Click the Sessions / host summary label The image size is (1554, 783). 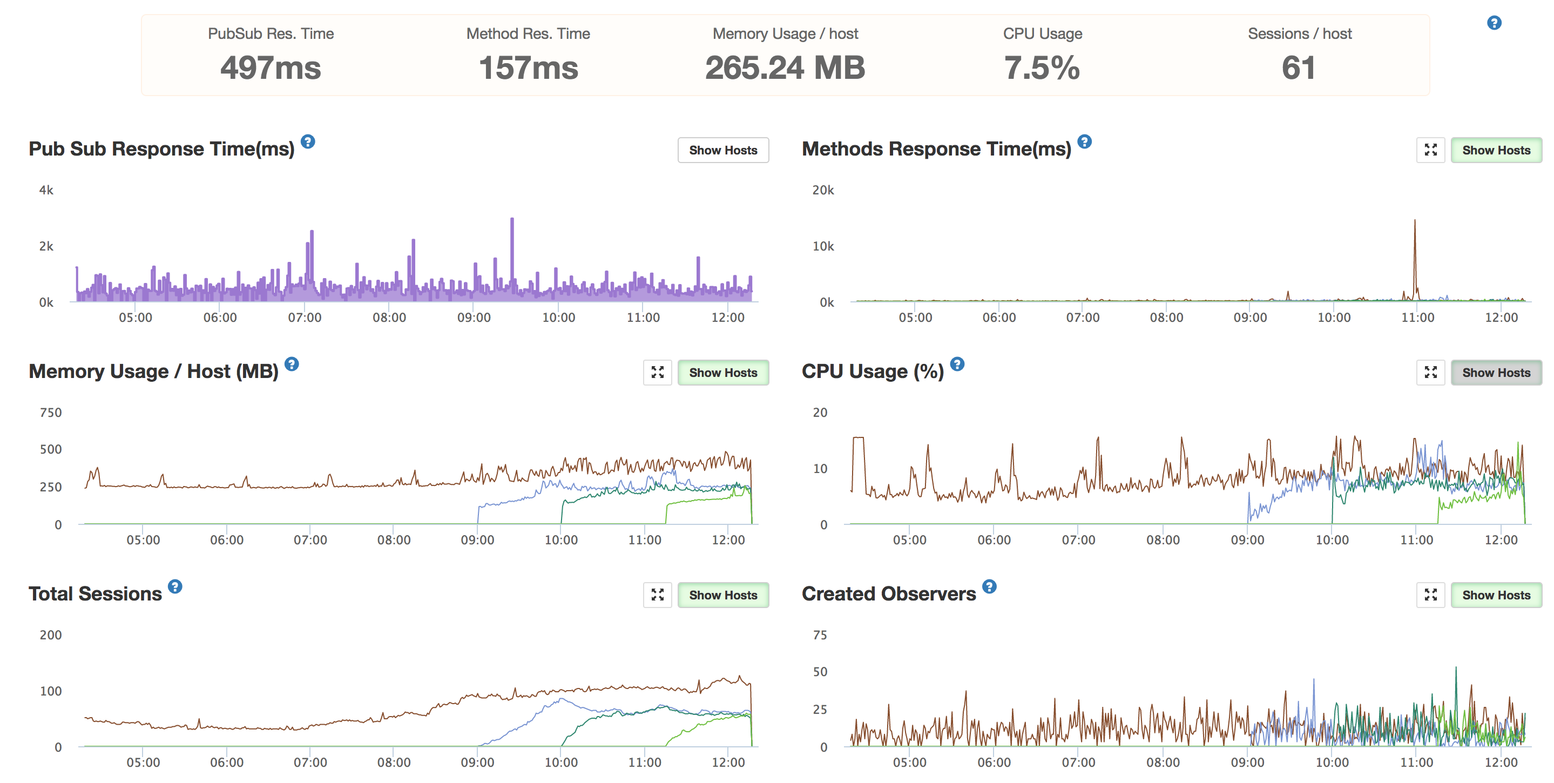(1300, 34)
